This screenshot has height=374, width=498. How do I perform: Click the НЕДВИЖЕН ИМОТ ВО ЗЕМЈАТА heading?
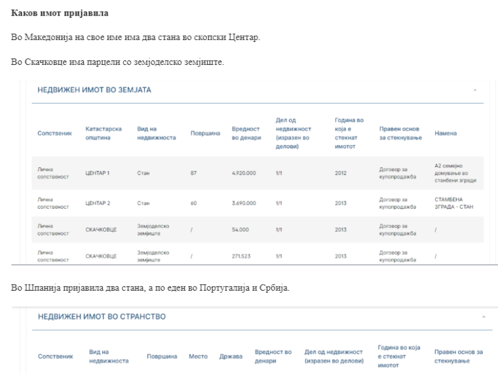(94, 90)
